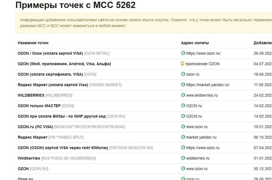The width and height of the screenshot is (272, 180).
Task: Click the date 11.05 in Яндекс Маркет row
Action: pos(263,85)
